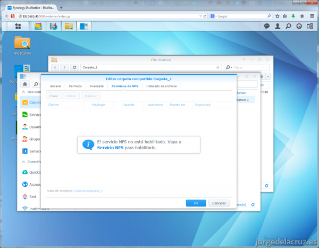Collapse the Uso compartido section
Screen dimensions: 319x248
click(x=23, y=92)
